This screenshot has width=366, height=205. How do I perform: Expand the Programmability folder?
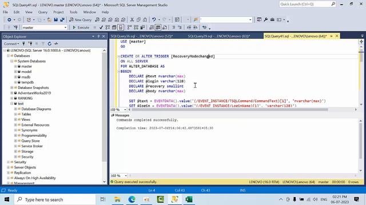tap(15, 136)
